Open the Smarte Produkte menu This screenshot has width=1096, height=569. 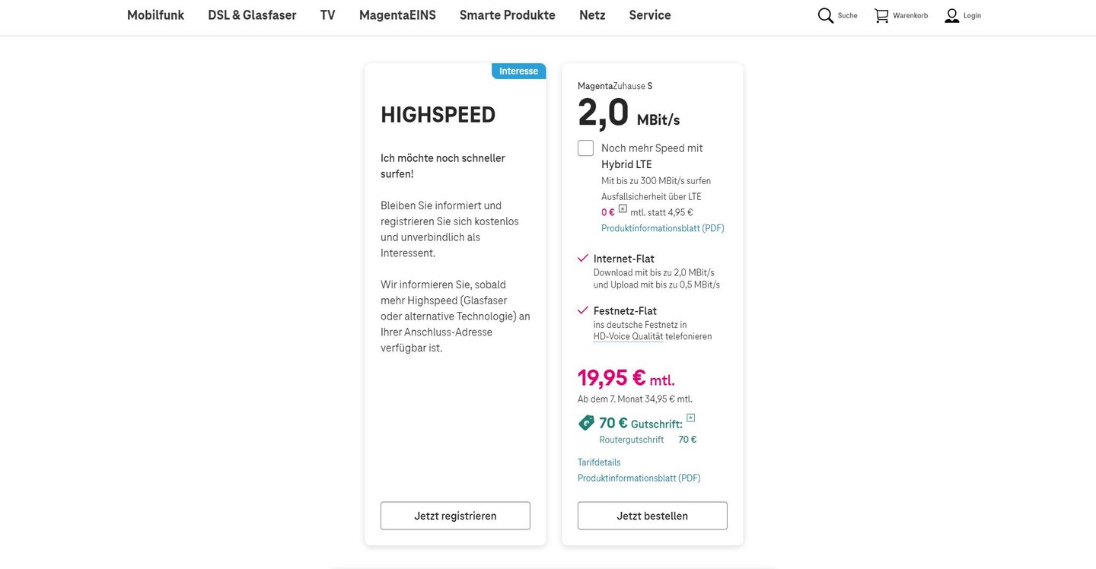point(507,15)
